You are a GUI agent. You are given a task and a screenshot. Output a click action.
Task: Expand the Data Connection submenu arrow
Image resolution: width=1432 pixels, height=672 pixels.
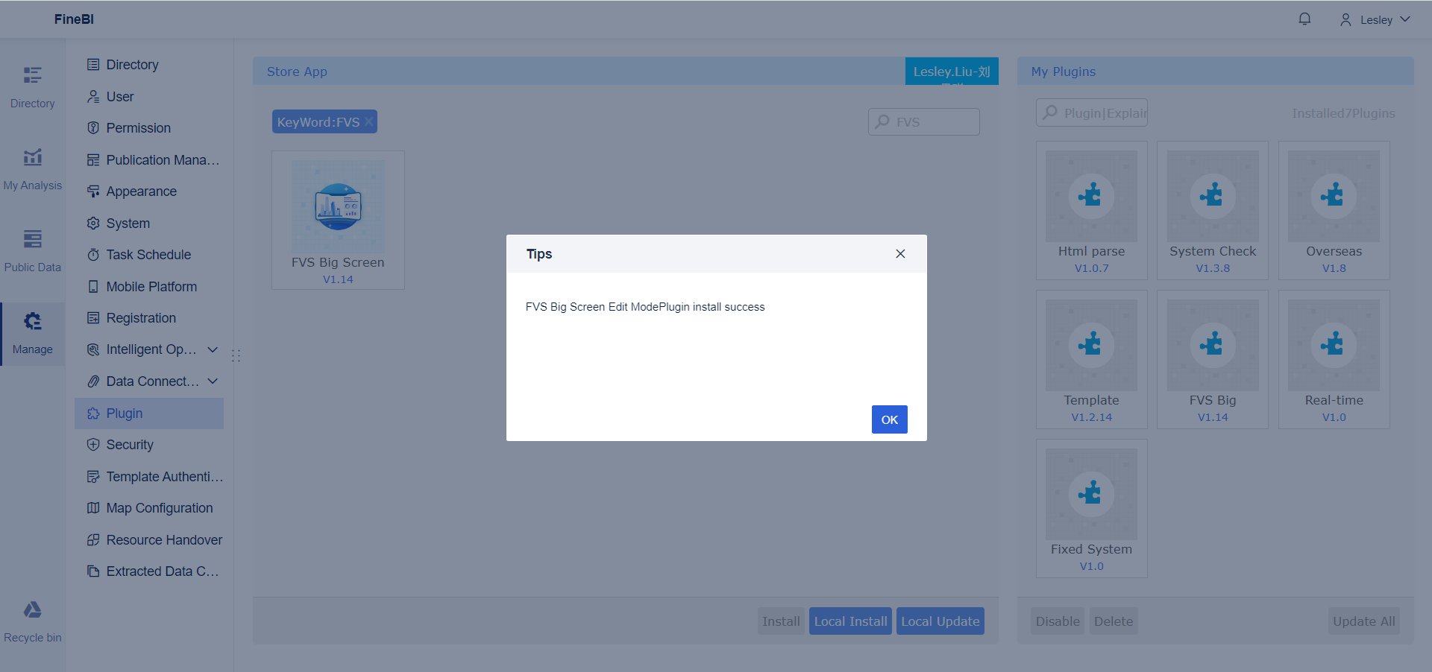pos(213,381)
